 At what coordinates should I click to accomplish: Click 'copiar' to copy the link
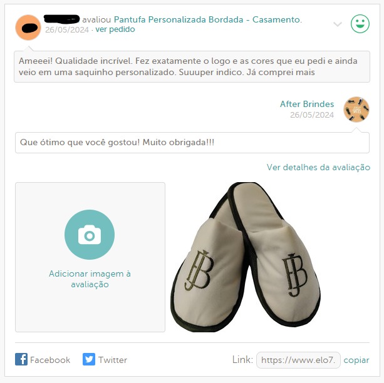[x=356, y=360]
